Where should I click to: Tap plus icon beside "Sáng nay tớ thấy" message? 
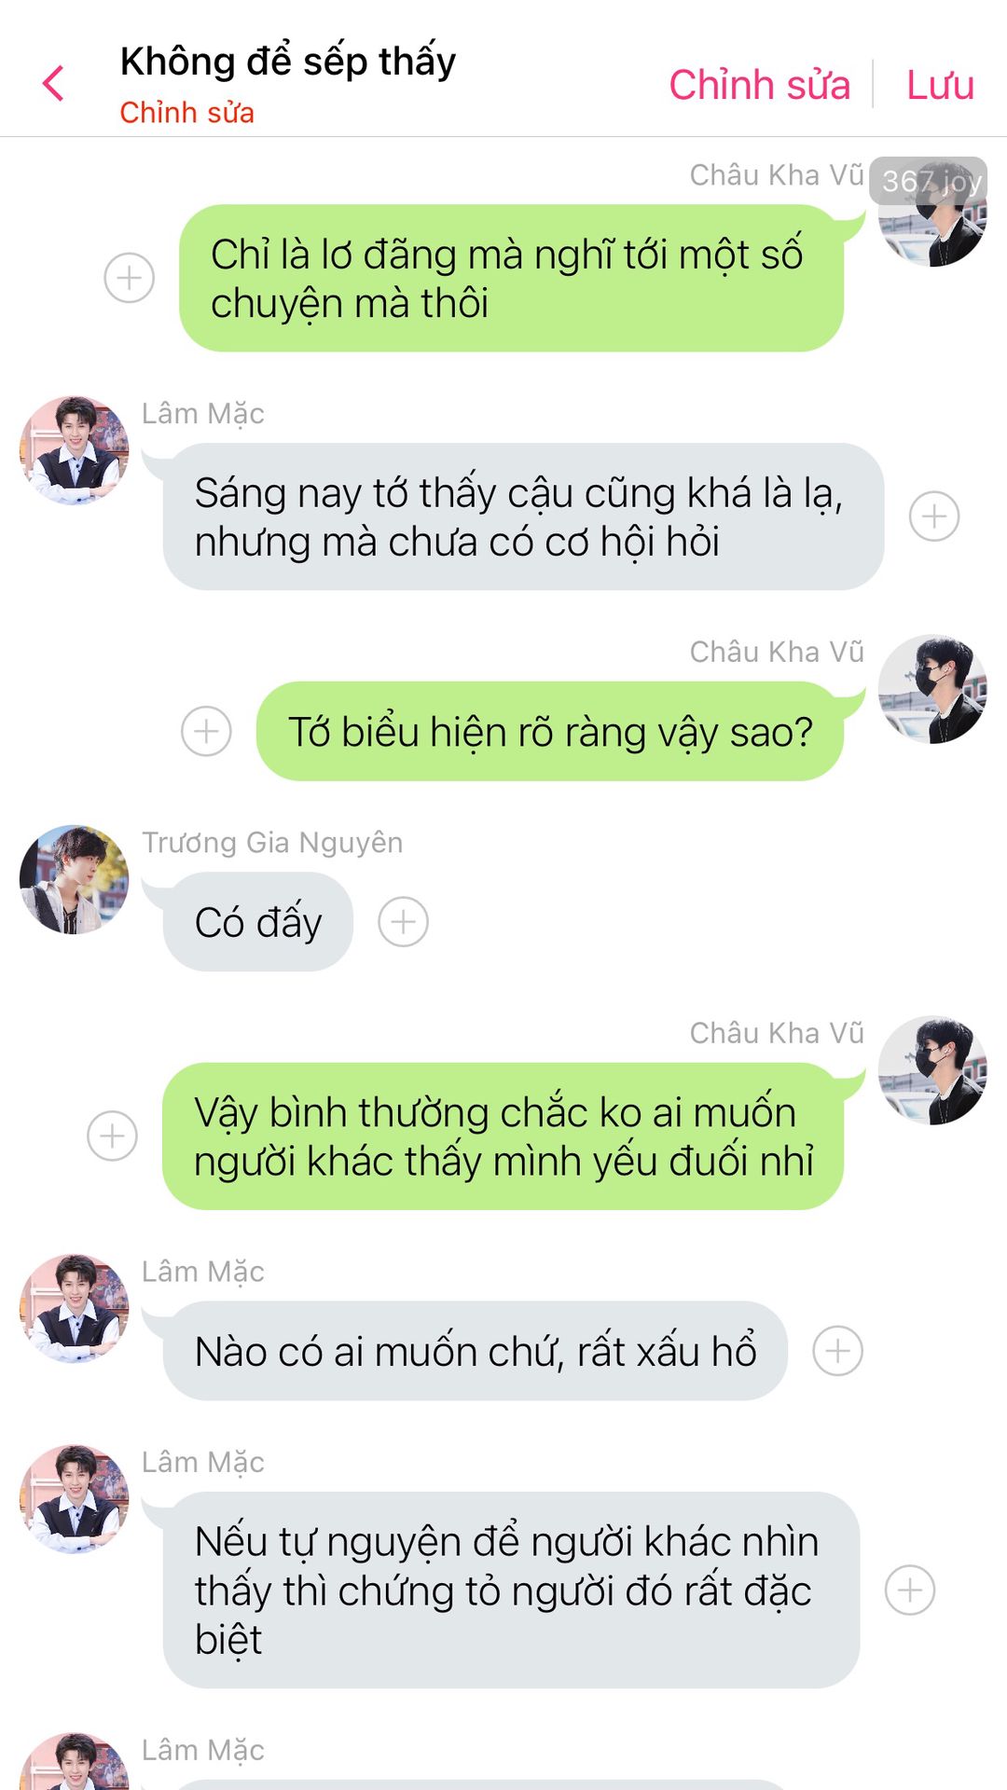[934, 516]
